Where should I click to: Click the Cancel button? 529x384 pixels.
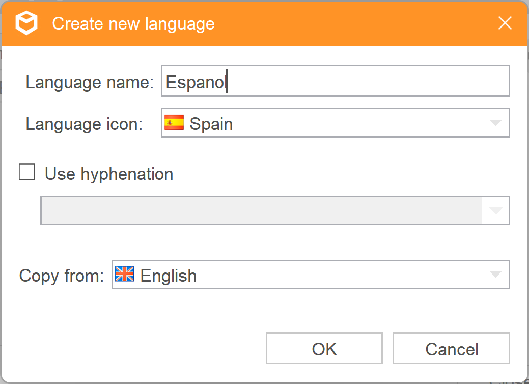[x=452, y=348]
